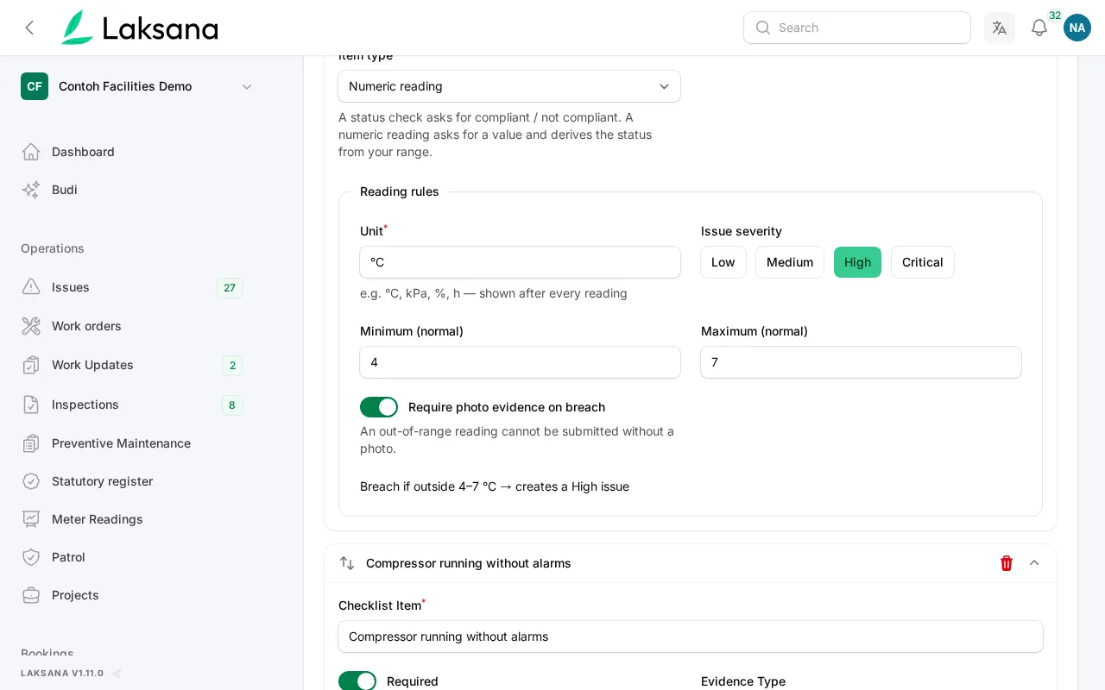Image resolution: width=1105 pixels, height=690 pixels.
Task: Select High issue severity
Action: coord(857,262)
